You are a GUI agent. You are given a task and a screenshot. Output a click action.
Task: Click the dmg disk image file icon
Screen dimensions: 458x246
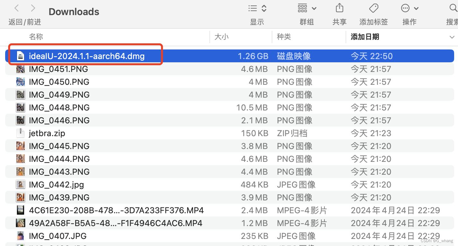point(20,56)
